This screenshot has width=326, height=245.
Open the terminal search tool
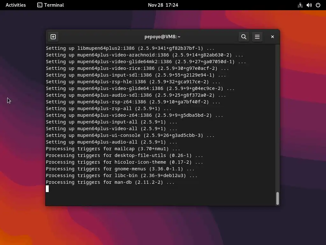tap(244, 37)
